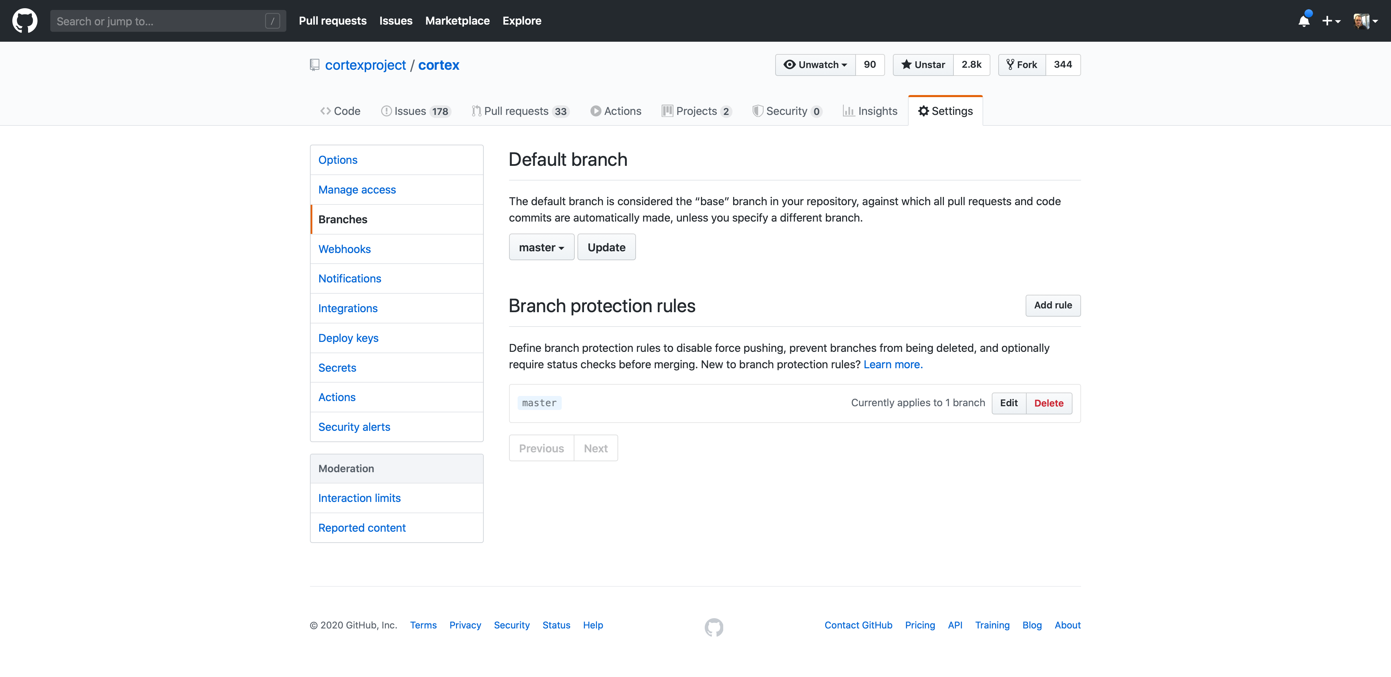The width and height of the screenshot is (1391, 677).
Task: Open the Learn more link
Action: 893,364
